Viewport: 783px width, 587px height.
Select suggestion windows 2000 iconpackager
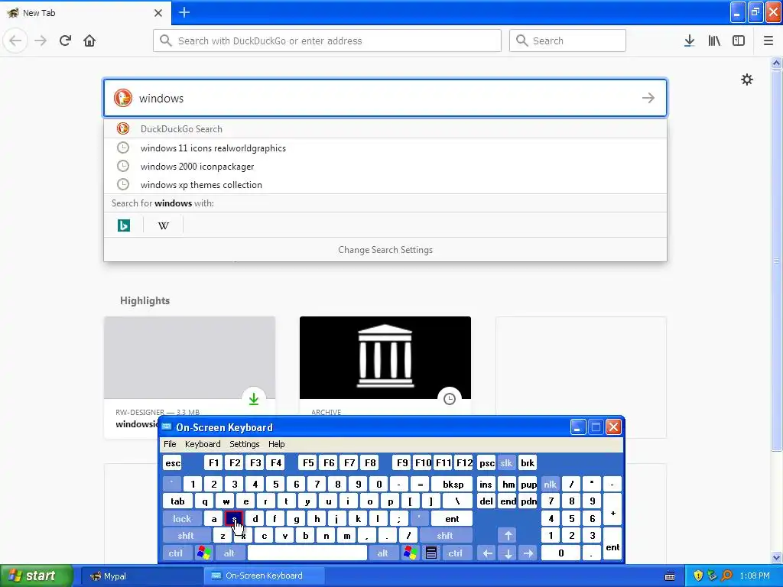[385, 166]
